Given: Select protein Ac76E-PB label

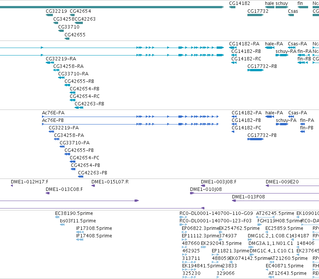Looking at the screenshot, I should (x=53, y=120).
